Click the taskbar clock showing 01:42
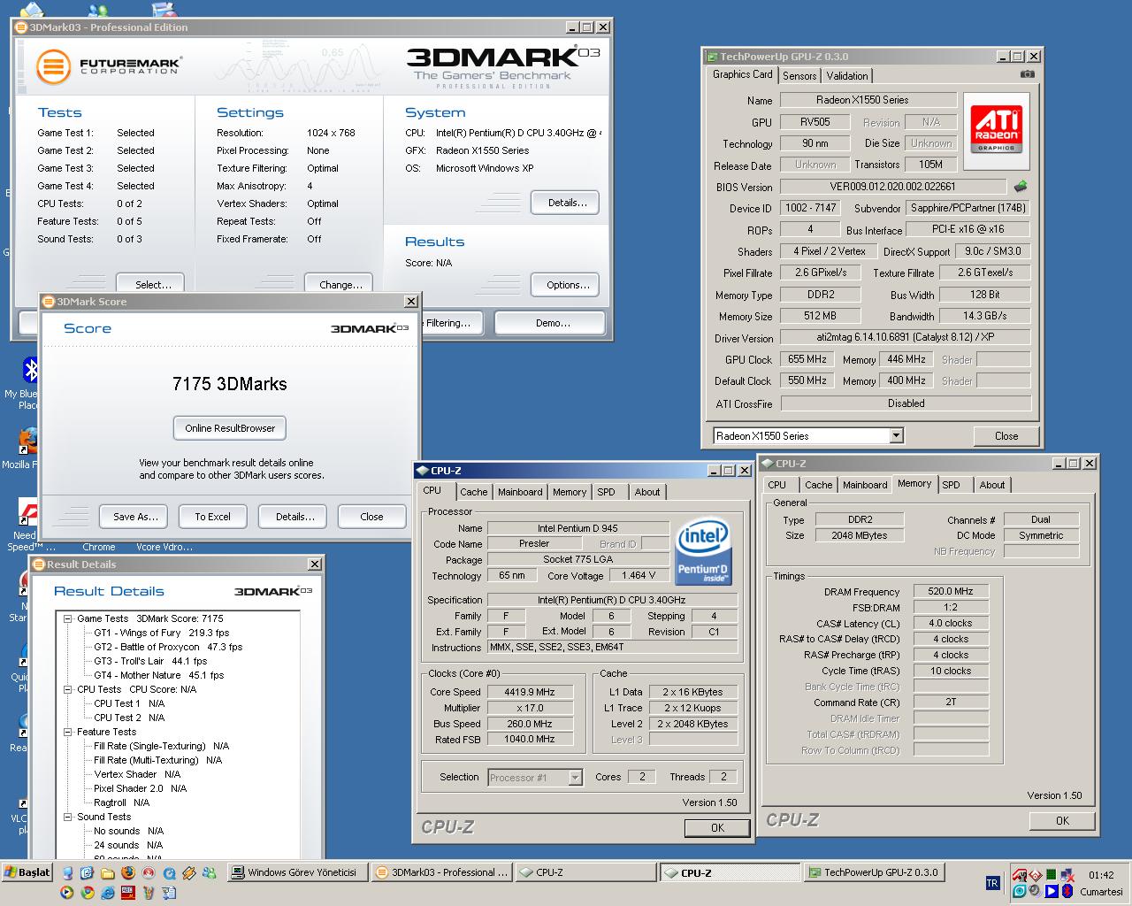The height and width of the screenshot is (906, 1132). 1101,875
